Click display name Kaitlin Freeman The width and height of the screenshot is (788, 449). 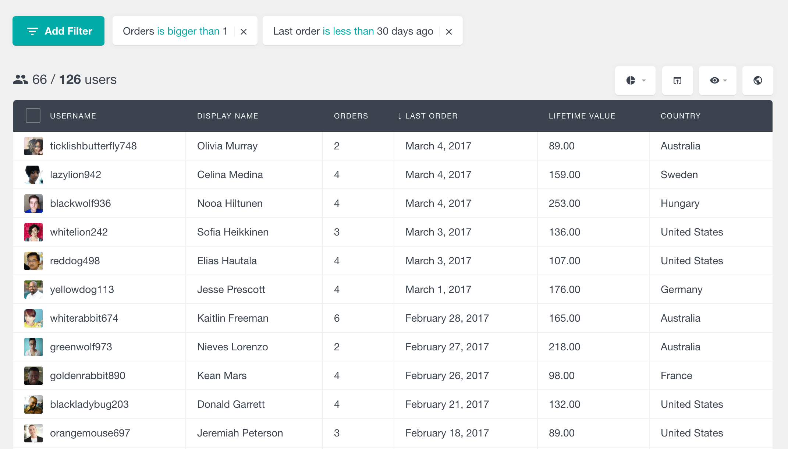tap(233, 318)
